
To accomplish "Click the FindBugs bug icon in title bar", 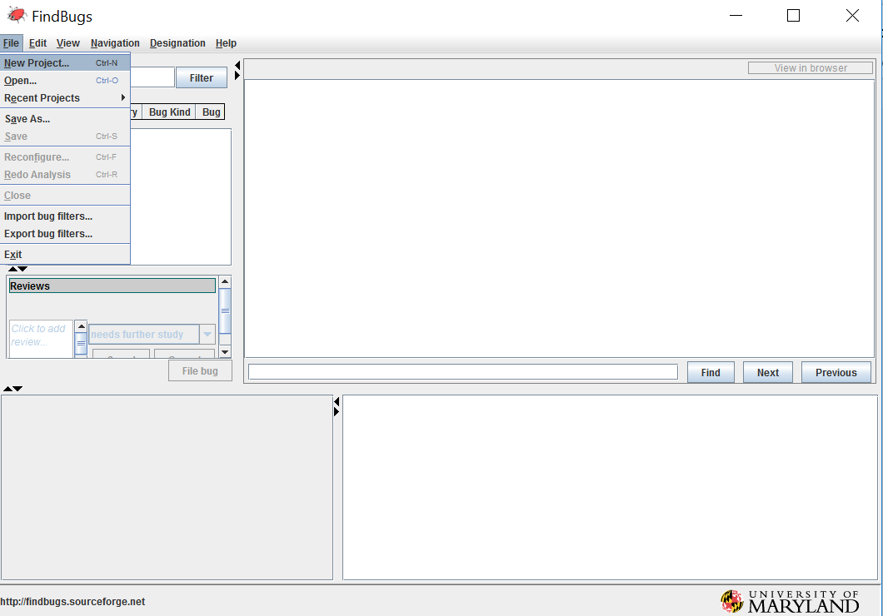I will [17, 15].
